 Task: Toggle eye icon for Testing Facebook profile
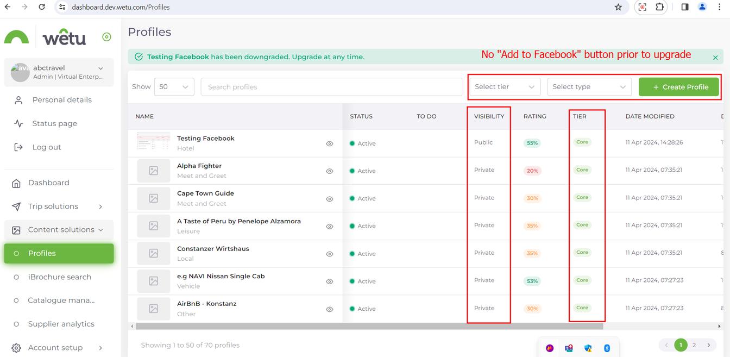[x=329, y=144]
